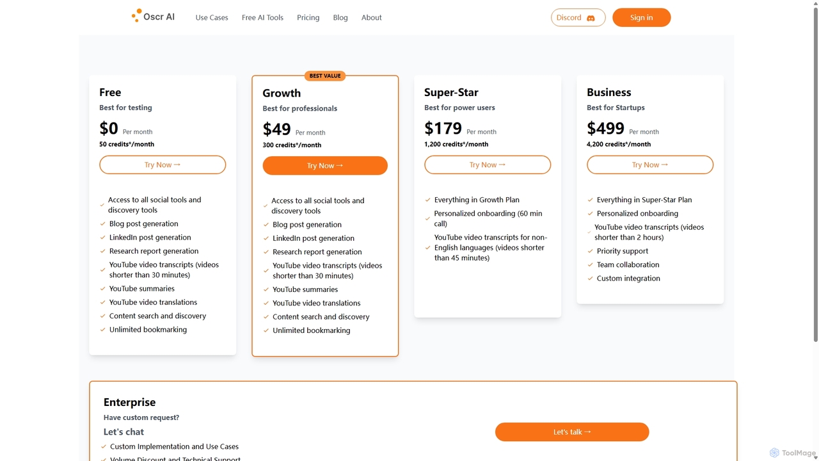Screen dimensions: 819x461
Task: Click the $179 price text
Action: (443, 128)
